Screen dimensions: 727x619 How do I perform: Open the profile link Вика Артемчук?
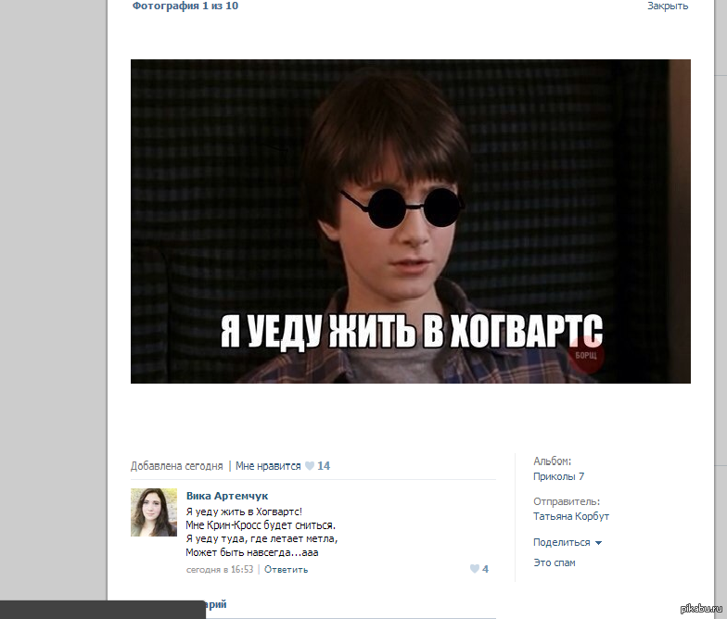(227, 496)
